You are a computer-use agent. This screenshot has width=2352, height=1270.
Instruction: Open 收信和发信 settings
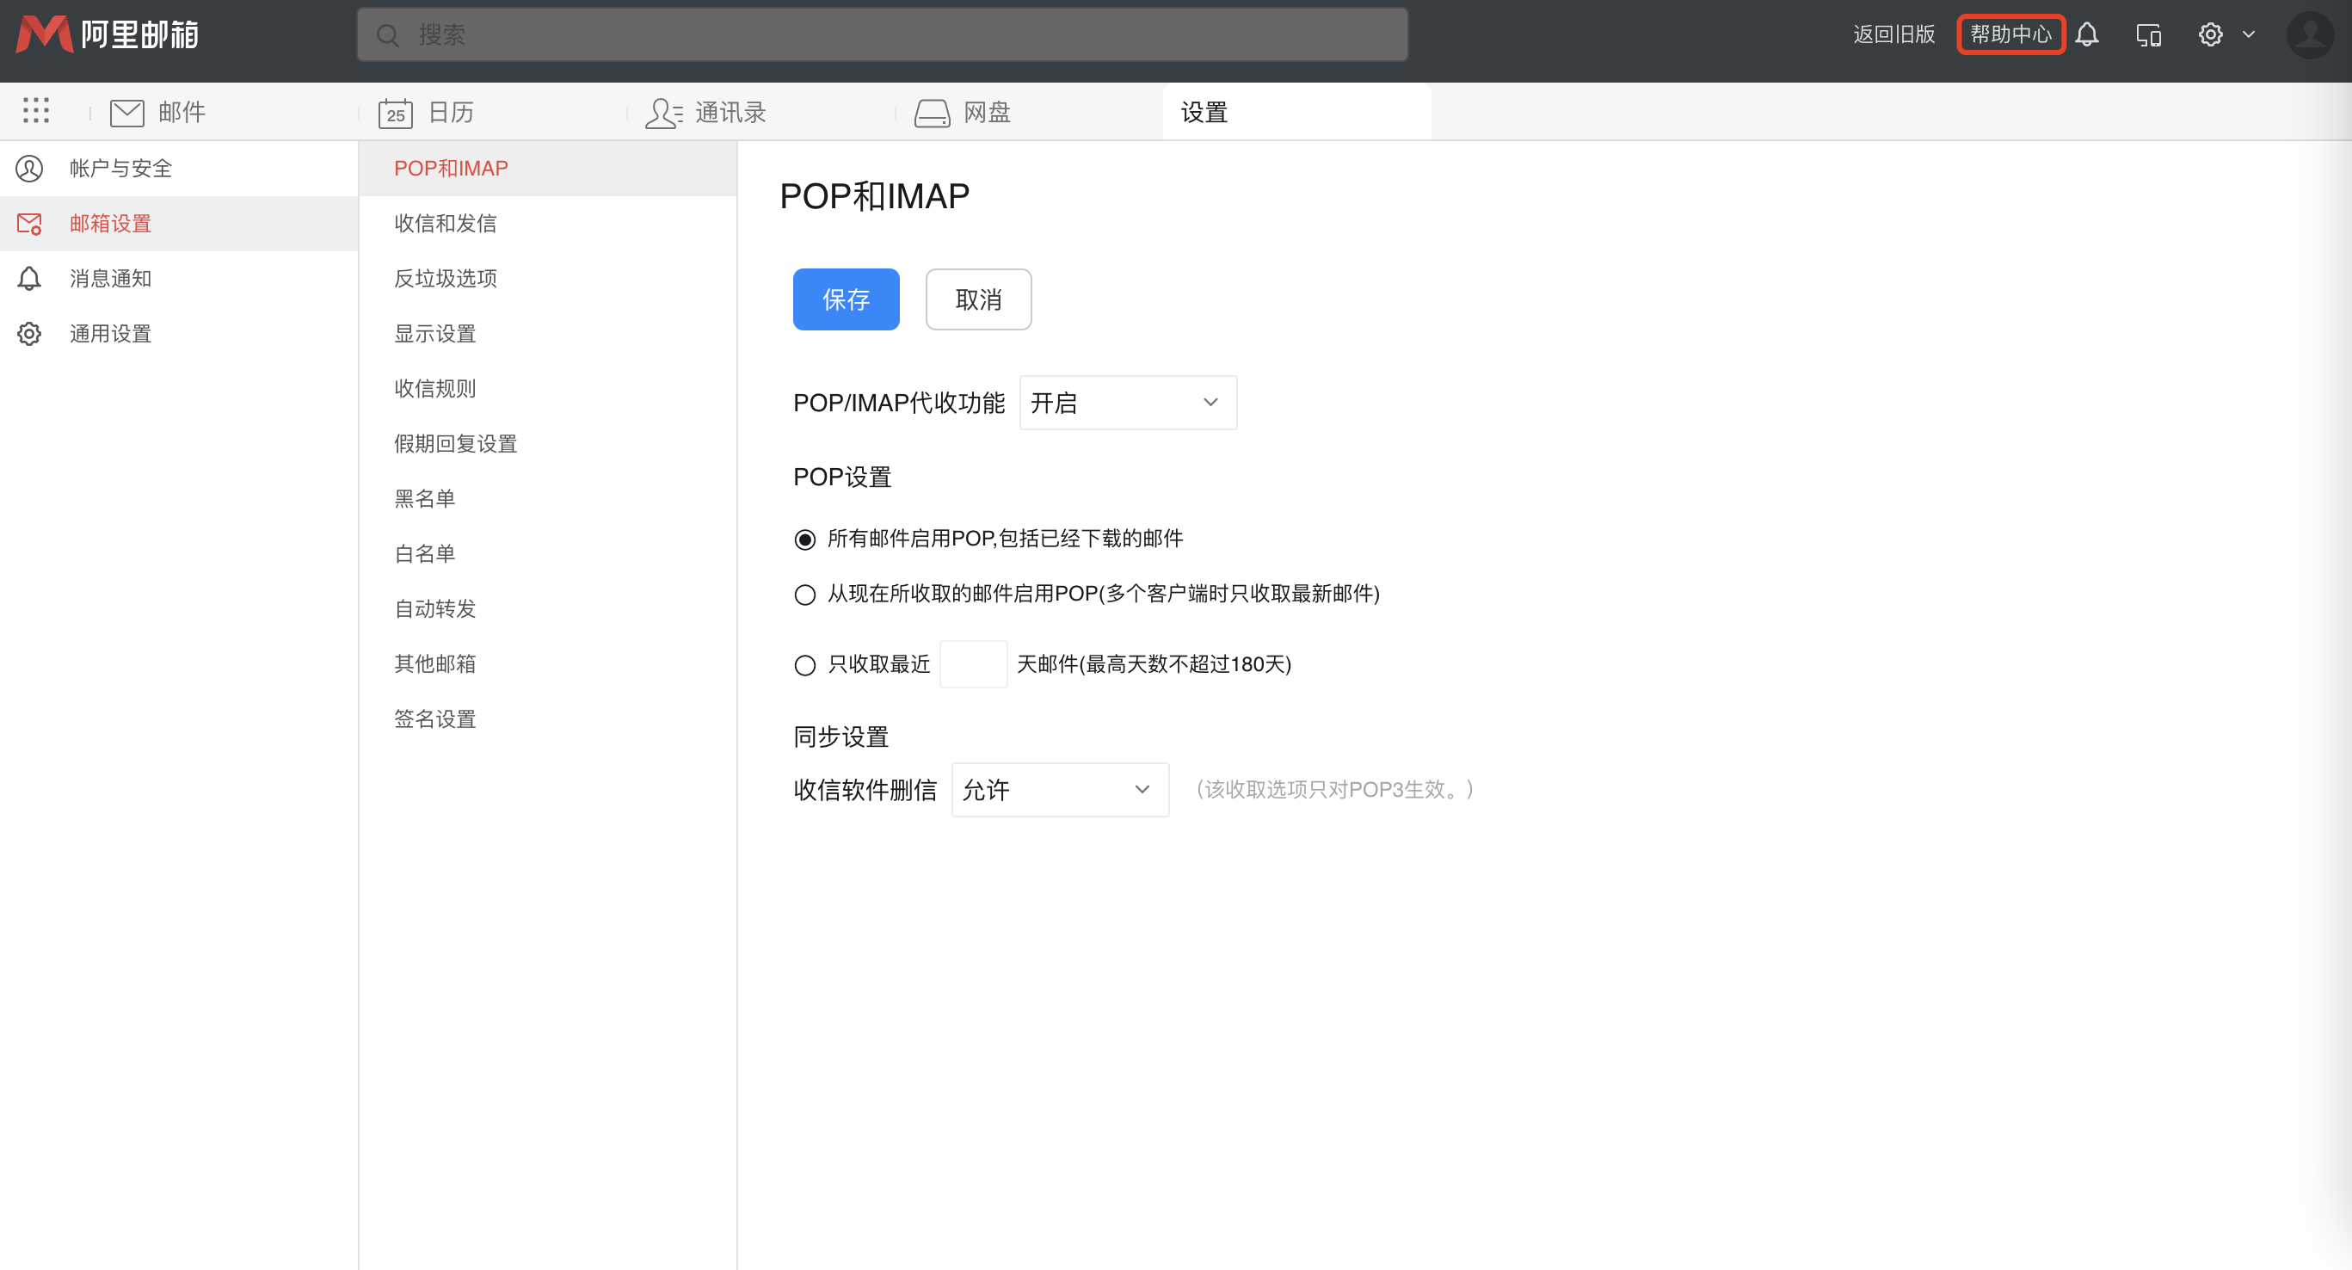548,224
